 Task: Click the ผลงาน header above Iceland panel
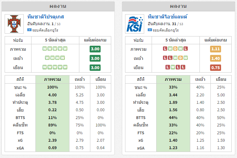coord(178,6)
